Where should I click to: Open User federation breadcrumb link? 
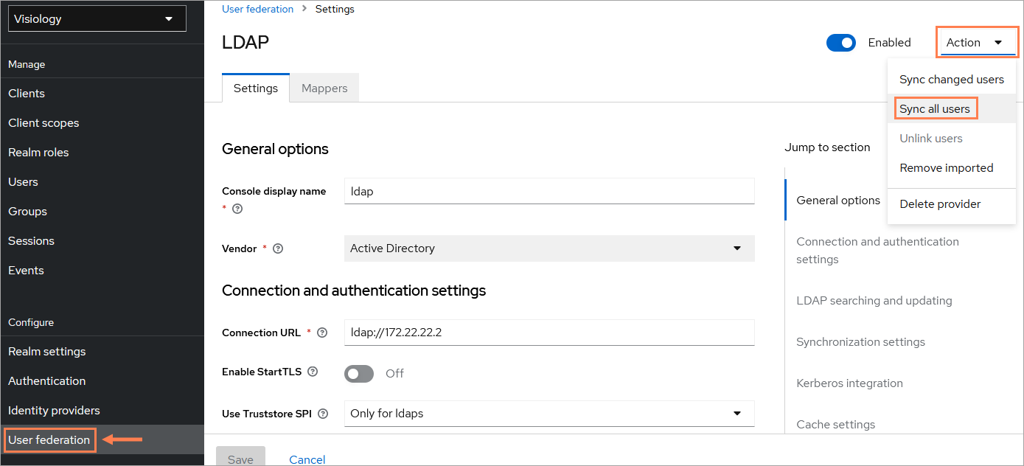coord(258,9)
